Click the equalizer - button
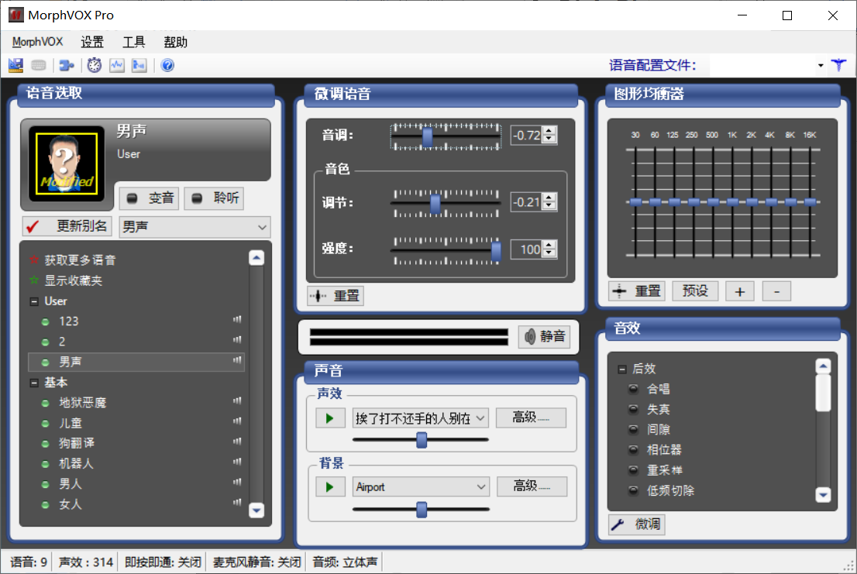 click(776, 291)
